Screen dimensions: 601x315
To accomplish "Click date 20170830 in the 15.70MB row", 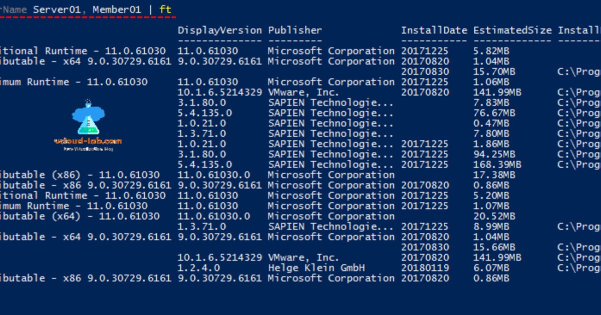I will [x=425, y=71].
